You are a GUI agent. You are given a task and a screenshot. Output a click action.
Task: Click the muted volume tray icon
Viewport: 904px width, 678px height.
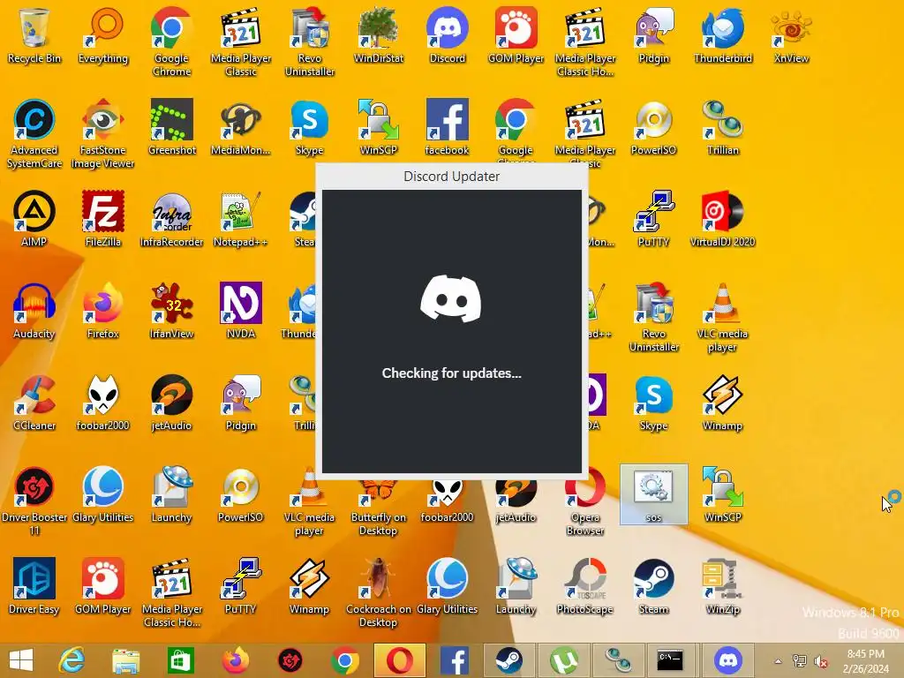[x=821, y=661]
